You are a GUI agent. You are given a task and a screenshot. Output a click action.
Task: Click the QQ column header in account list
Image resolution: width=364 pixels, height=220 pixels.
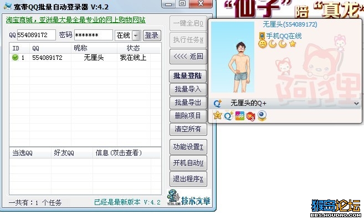[50, 48]
